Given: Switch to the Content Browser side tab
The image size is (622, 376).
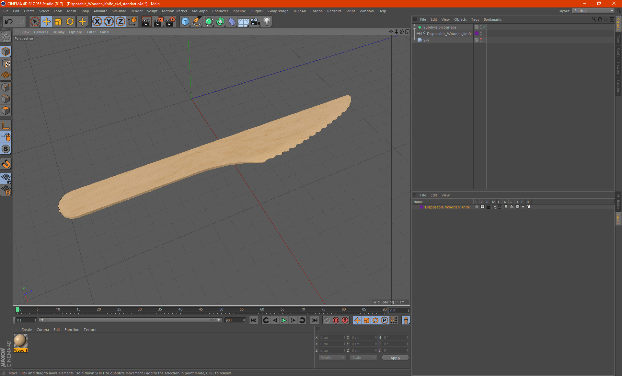Looking at the screenshot, I should [618, 61].
